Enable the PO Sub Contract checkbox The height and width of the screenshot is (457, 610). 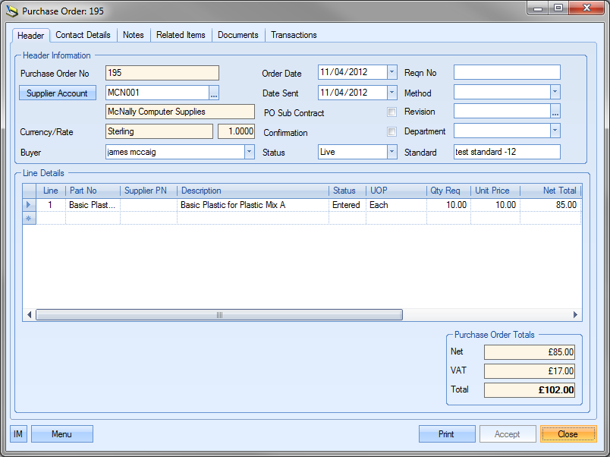click(391, 112)
